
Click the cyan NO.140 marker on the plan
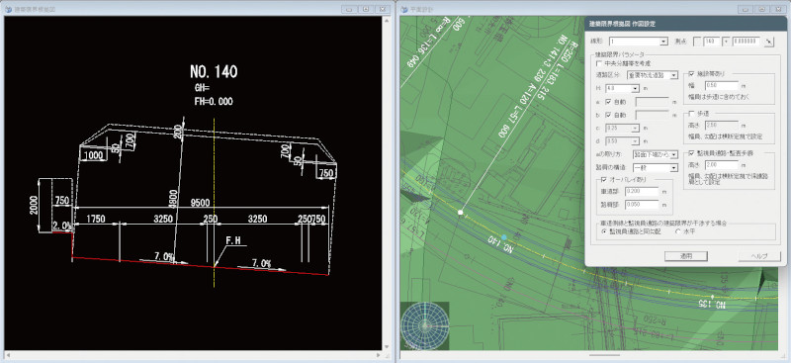(x=503, y=237)
